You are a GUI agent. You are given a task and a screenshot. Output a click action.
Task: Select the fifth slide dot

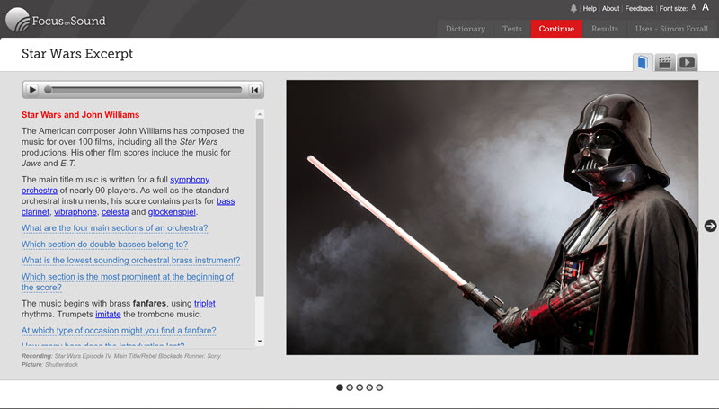[x=379, y=387]
